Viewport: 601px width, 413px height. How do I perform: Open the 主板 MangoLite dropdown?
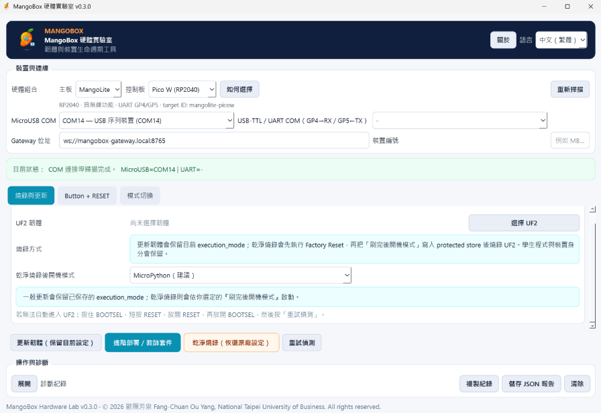(x=99, y=89)
